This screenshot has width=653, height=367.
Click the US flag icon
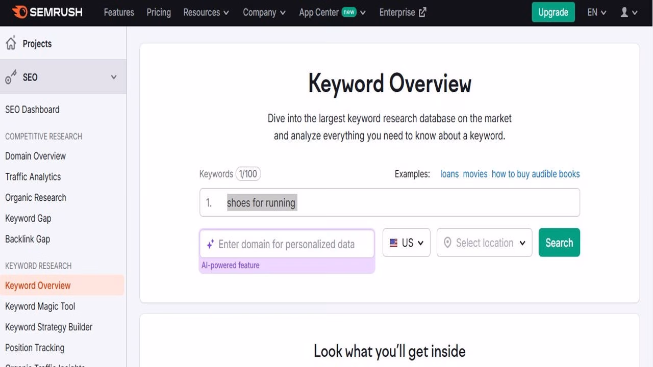pyautogui.click(x=392, y=243)
